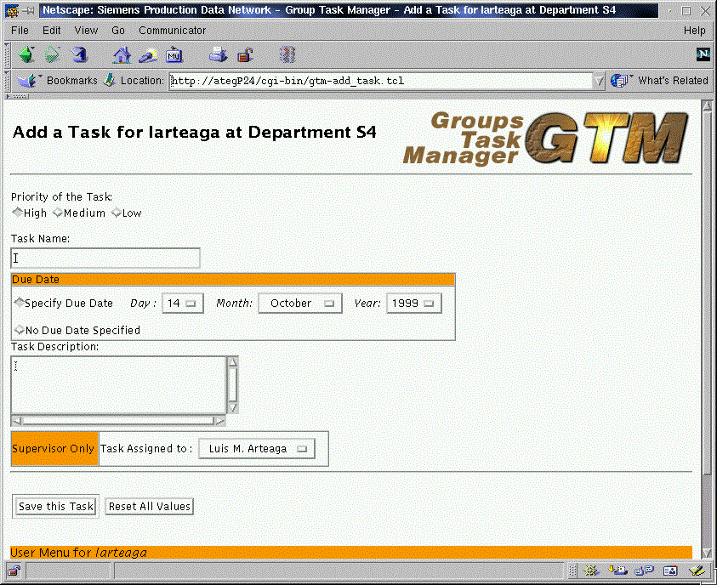Go to the Home page icon

(x=122, y=55)
